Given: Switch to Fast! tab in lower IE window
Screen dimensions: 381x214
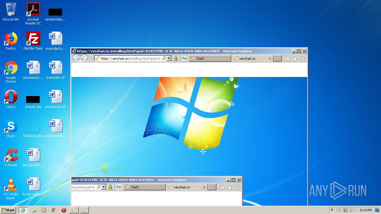Looking at the screenshot, I should coord(145,187).
